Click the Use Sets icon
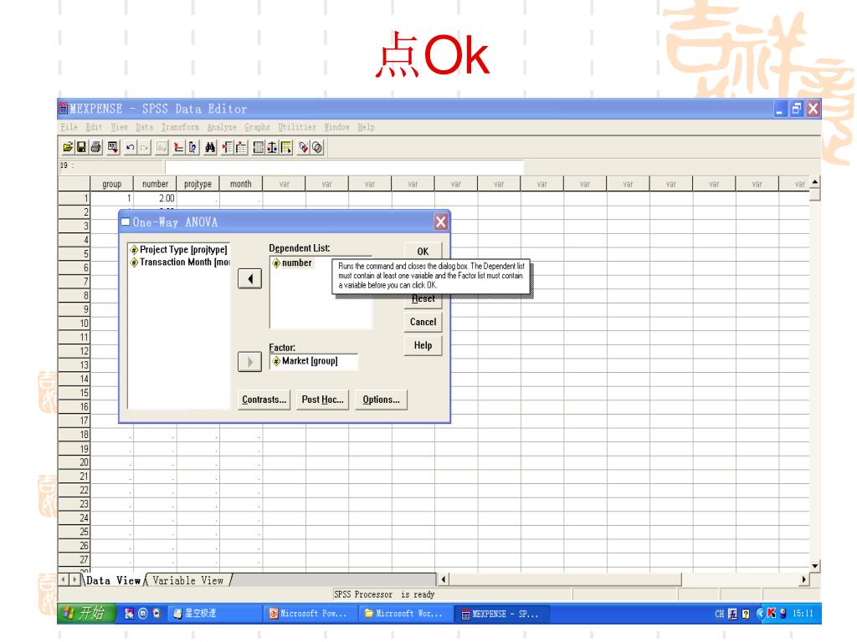857x642 pixels. coord(317,147)
